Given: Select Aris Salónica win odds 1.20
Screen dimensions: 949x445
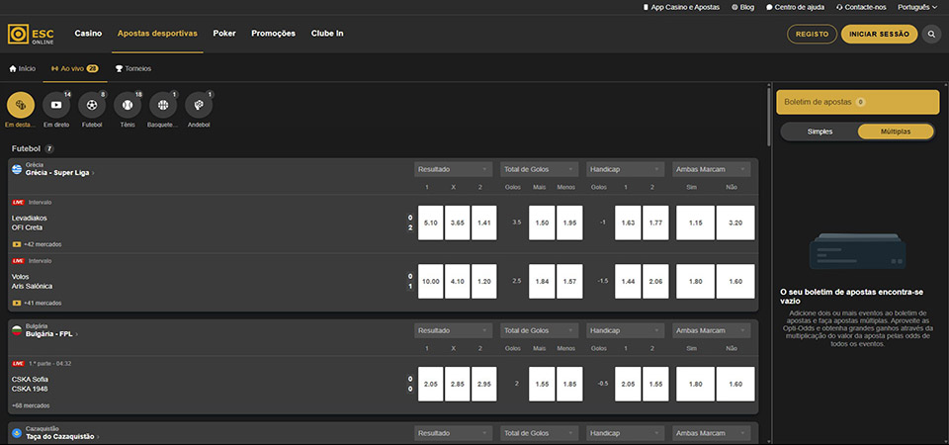Looking at the screenshot, I should pyautogui.click(x=484, y=282).
